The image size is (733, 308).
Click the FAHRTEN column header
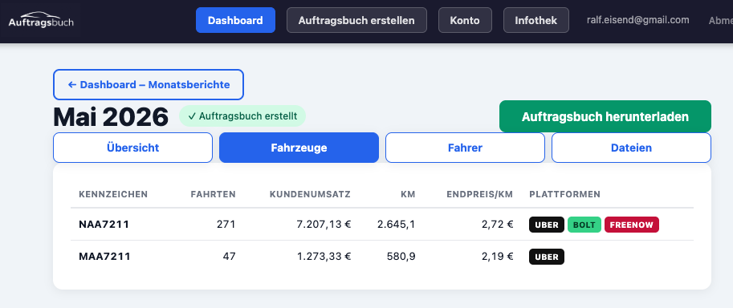pos(214,194)
